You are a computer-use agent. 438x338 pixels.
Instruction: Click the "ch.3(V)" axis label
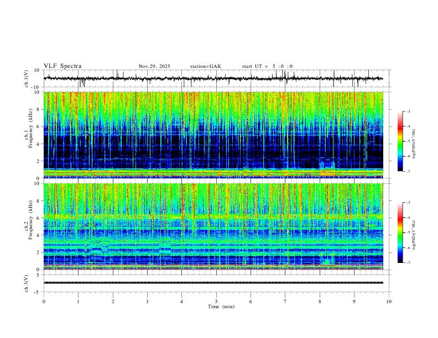[x=27, y=284]
